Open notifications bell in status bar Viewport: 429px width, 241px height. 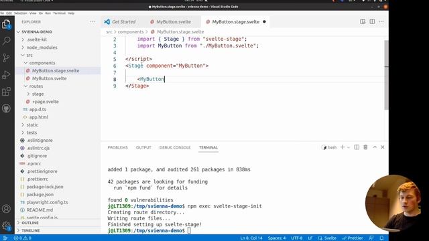pos(381,238)
